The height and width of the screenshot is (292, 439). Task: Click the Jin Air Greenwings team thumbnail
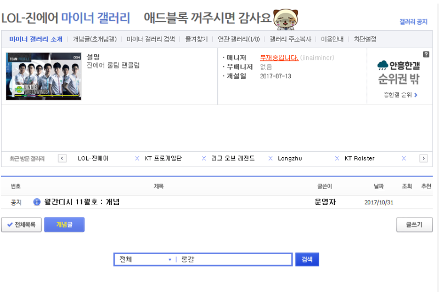click(43, 76)
